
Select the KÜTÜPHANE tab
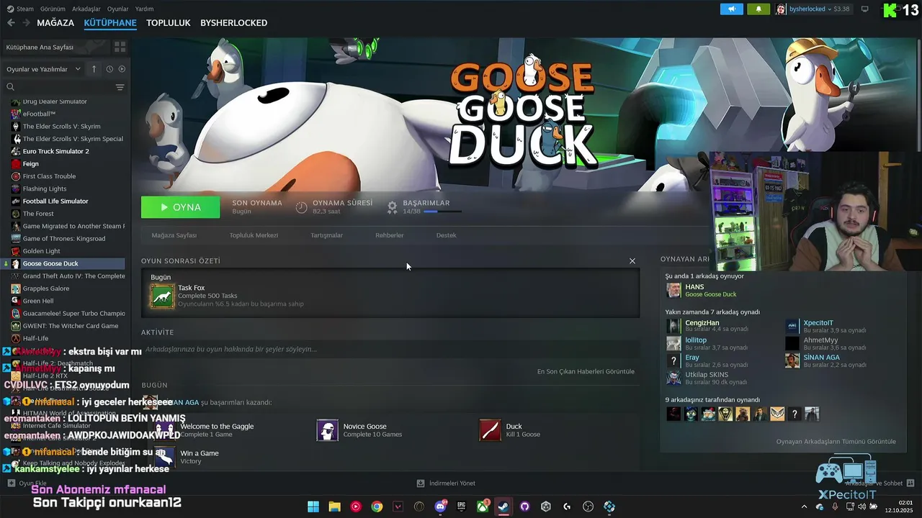(110, 23)
